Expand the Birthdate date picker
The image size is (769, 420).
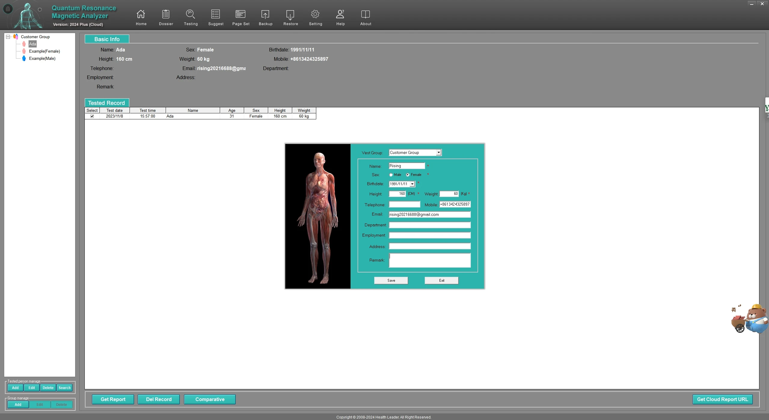pos(412,184)
